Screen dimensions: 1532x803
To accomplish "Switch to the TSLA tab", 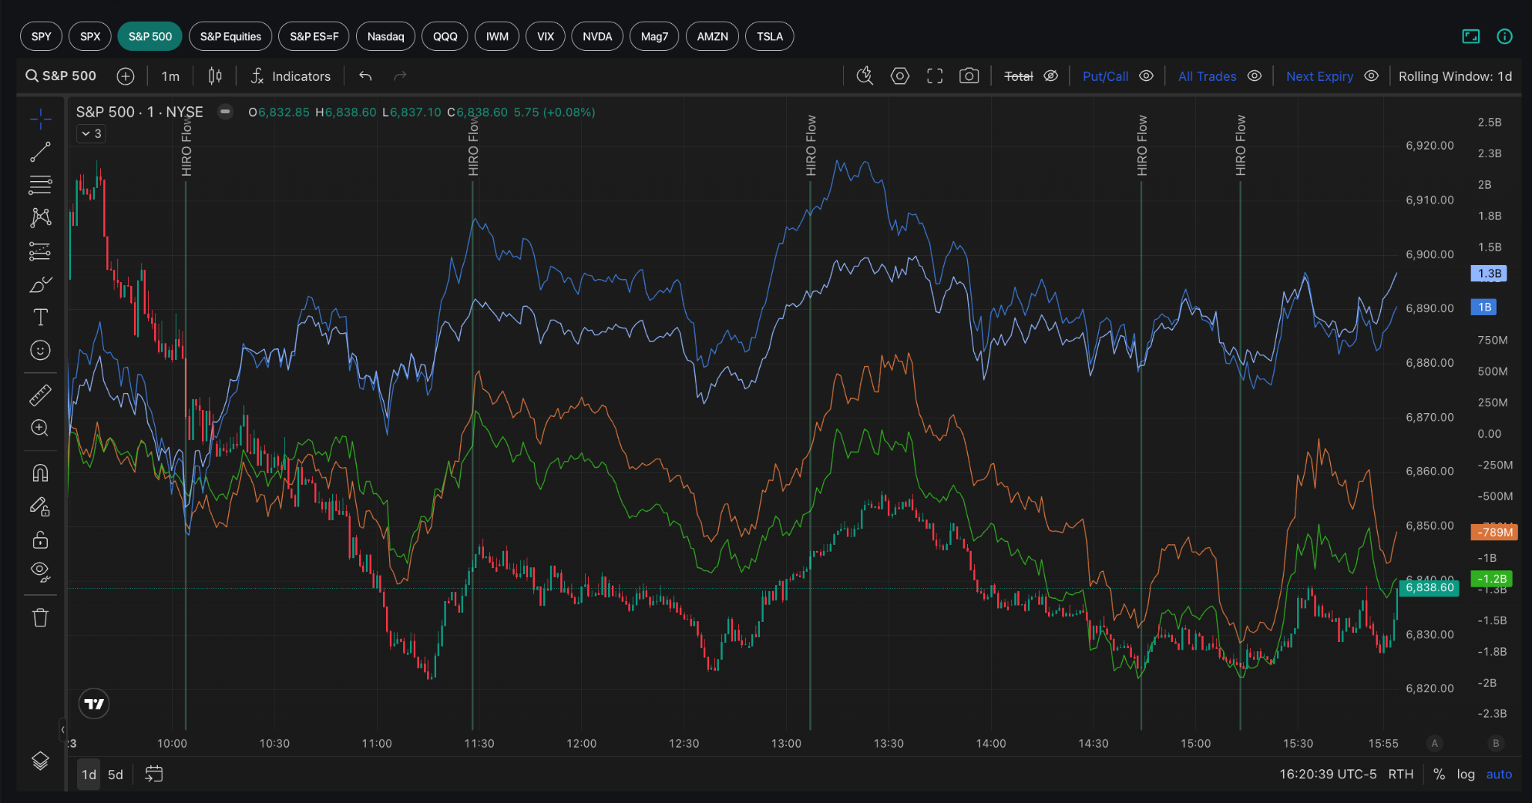I will [769, 36].
